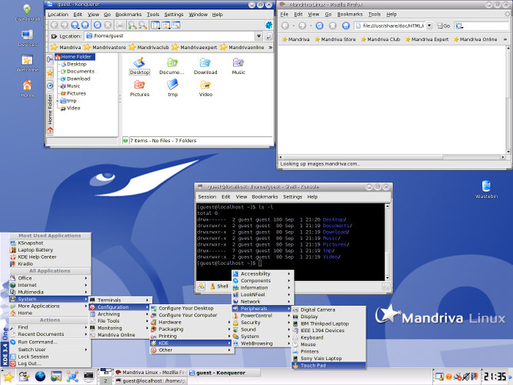The width and height of the screenshot is (513, 385).
Task: Click the Mandriva Club bookmark in Firefox
Action: click(381, 39)
